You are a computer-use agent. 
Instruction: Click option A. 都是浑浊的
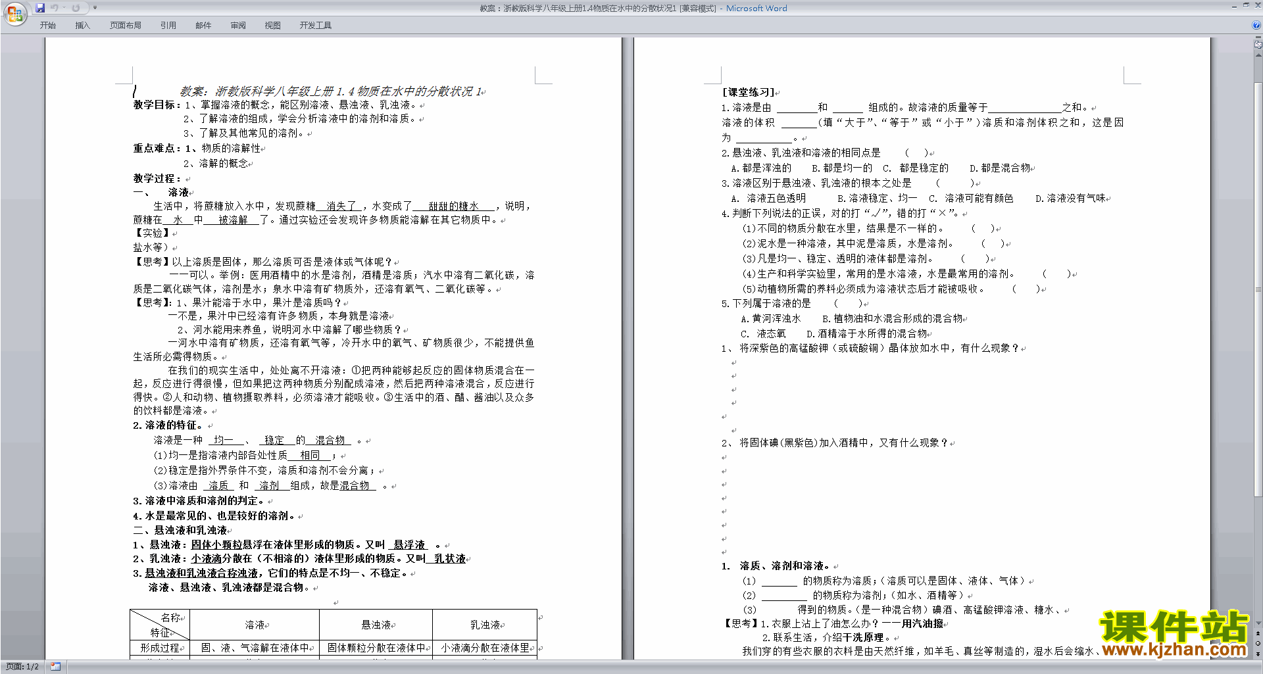coord(762,168)
